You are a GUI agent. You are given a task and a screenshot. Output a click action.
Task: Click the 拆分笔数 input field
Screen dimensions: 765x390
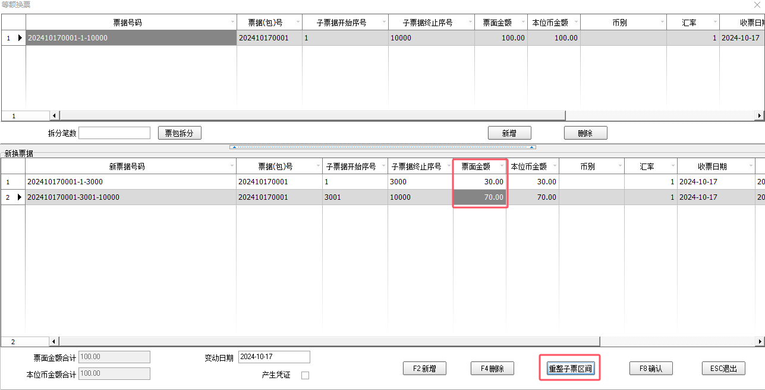coord(114,133)
